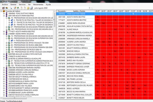Click the Documento column header
This screenshot has width=153, height=102.
[x=62, y=11]
